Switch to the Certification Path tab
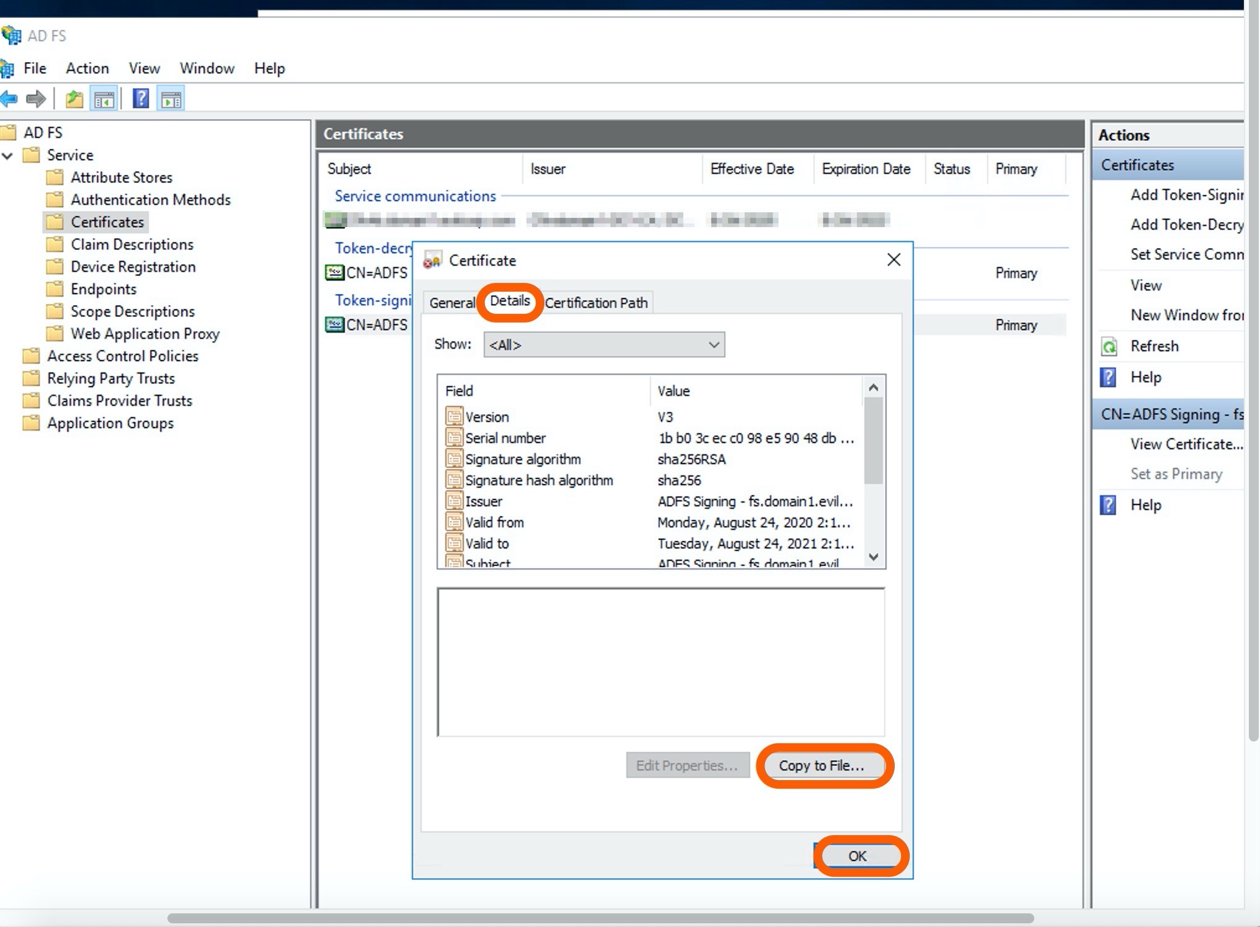Viewport: 1260px width, 927px height. pyautogui.click(x=596, y=303)
